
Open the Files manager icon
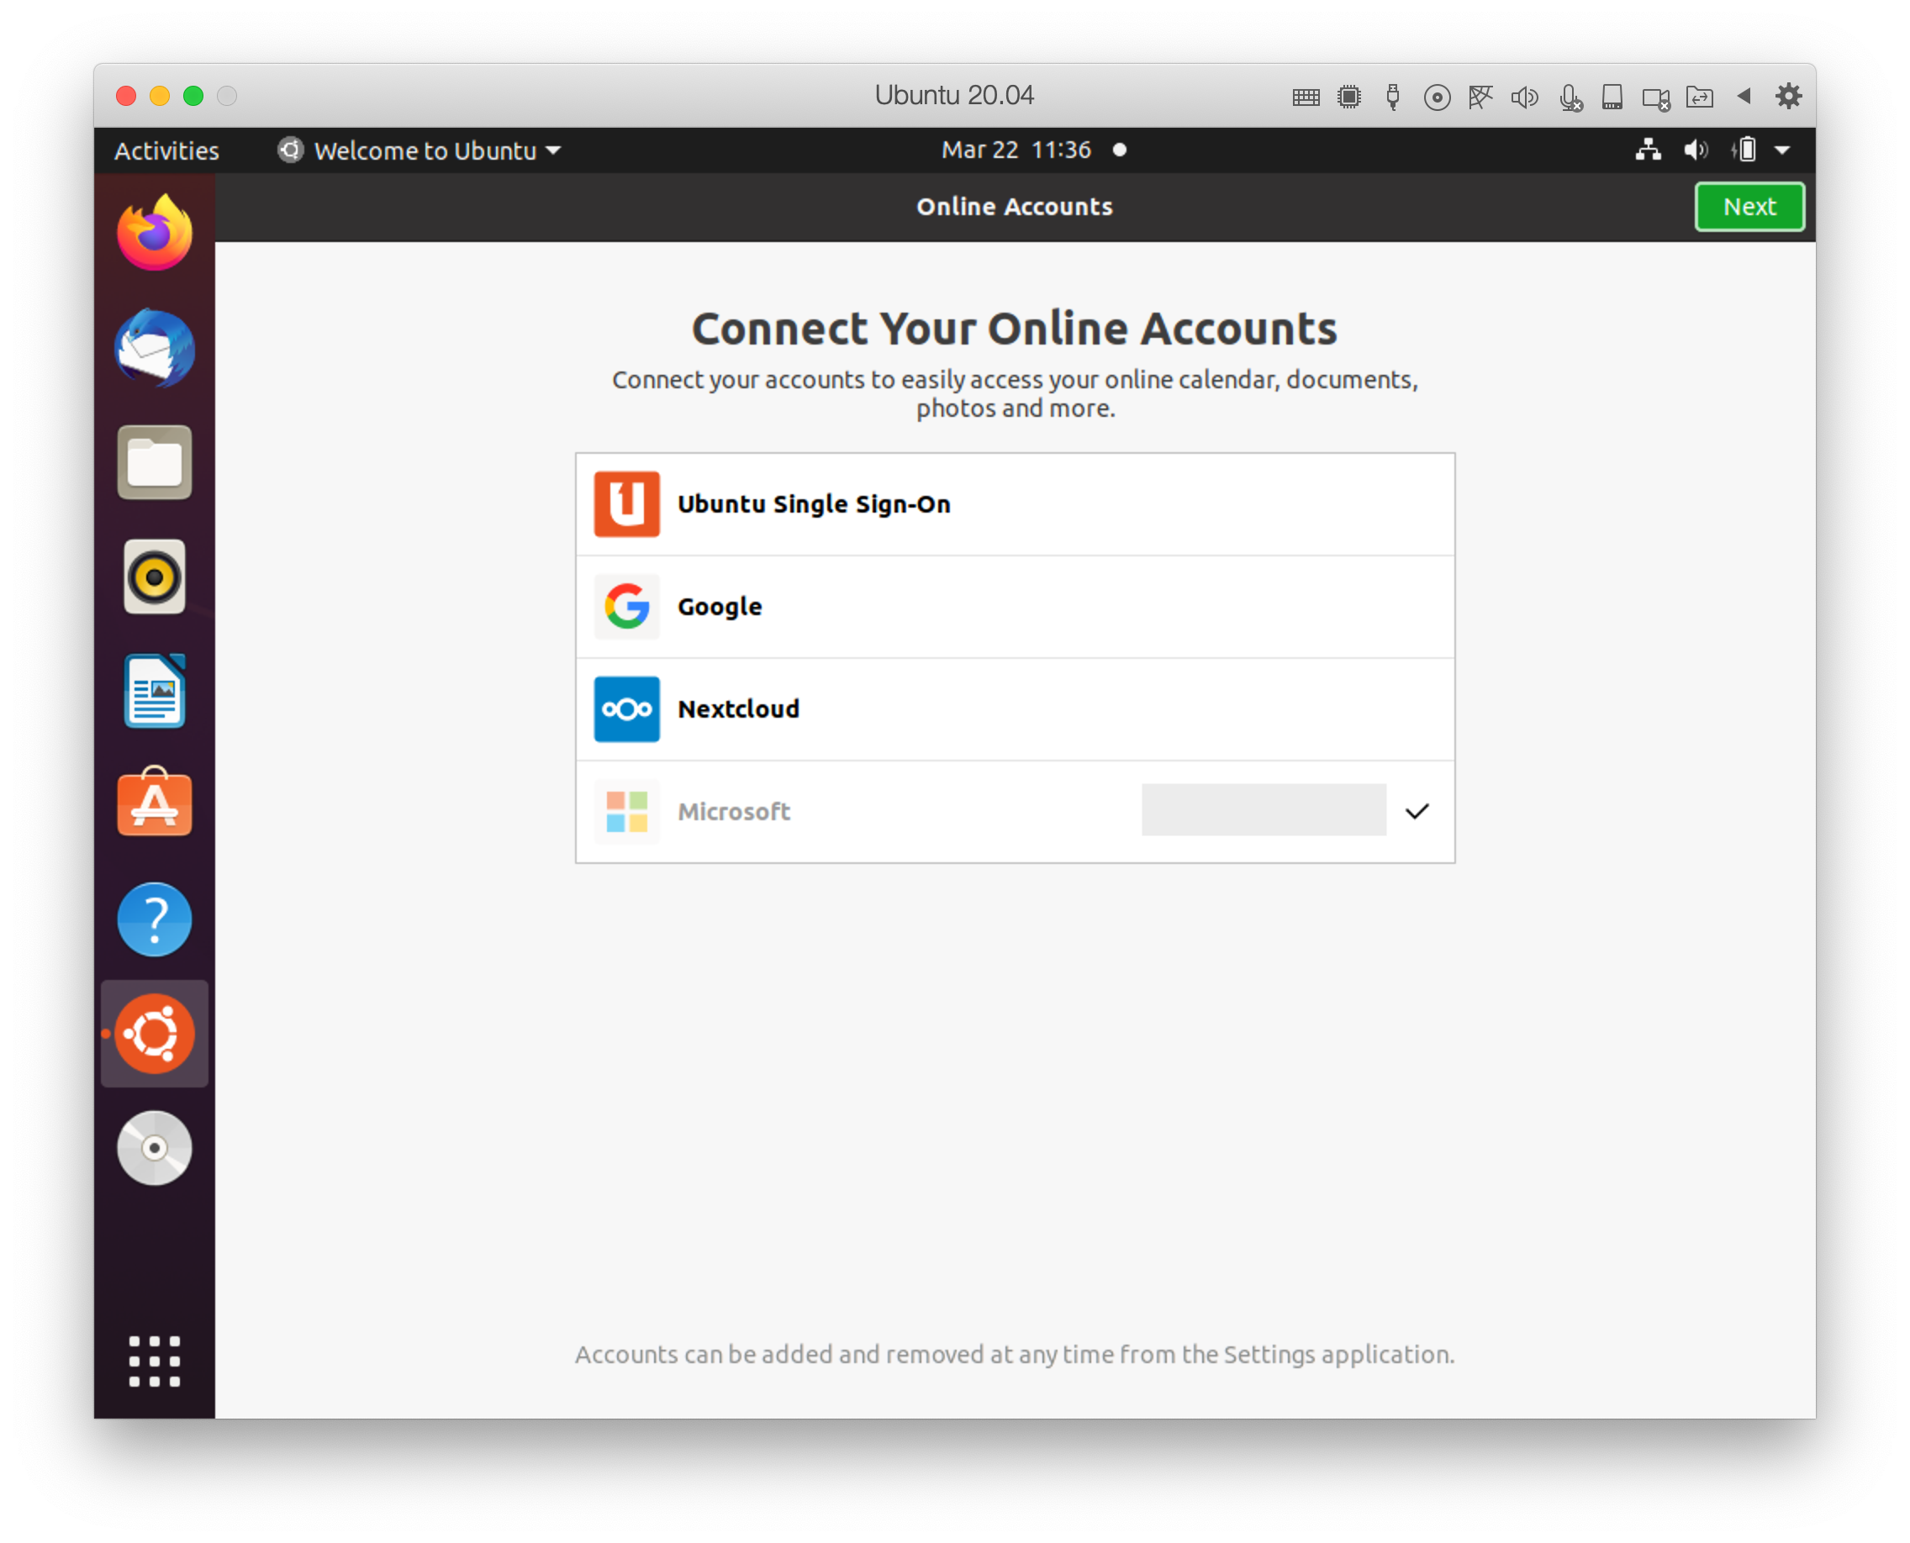(x=155, y=462)
